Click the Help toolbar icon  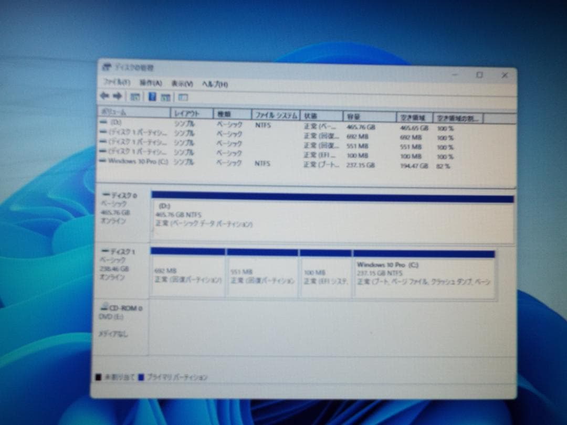165,96
